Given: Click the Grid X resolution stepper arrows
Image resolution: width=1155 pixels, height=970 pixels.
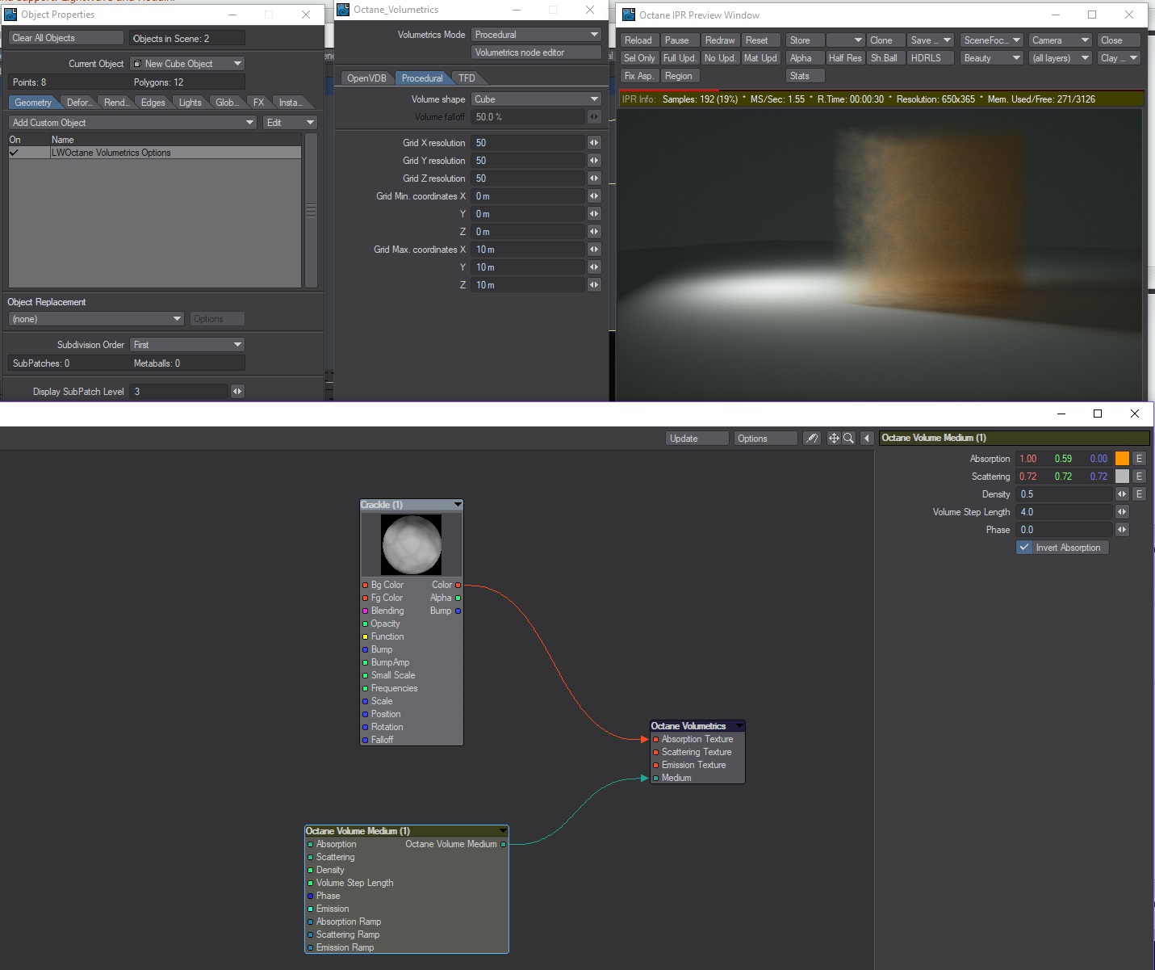Looking at the screenshot, I should tap(594, 143).
